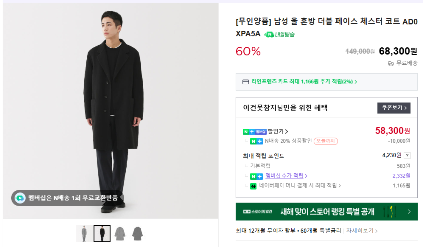Select the fourth gray coat back thumbnail
Screen dimensions: 423x247
[x=137, y=233]
